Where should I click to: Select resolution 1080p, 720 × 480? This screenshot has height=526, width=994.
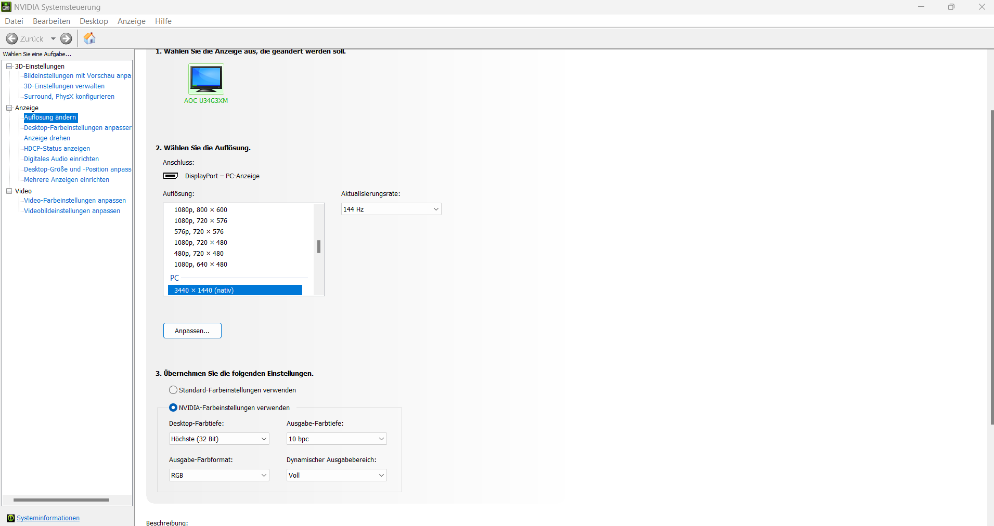click(201, 243)
